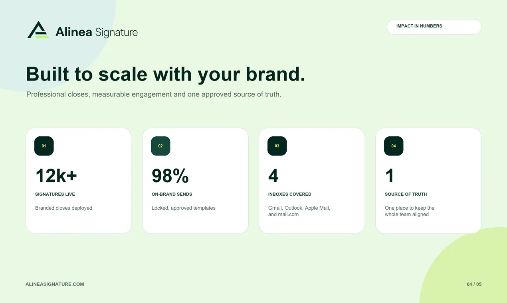Open the ALINEASIGNATURE.COM footer link
Image resolution: width=507 pixels, height=303 pixels.
[x=55, y=284]
